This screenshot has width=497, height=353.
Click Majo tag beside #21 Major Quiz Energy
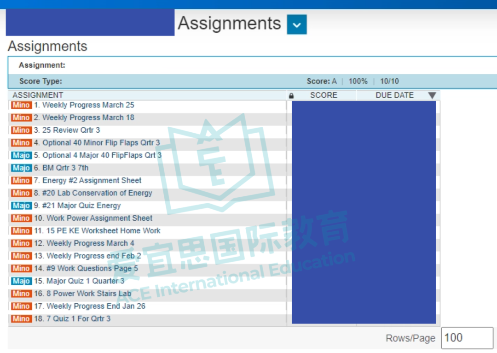coord(21,206)
